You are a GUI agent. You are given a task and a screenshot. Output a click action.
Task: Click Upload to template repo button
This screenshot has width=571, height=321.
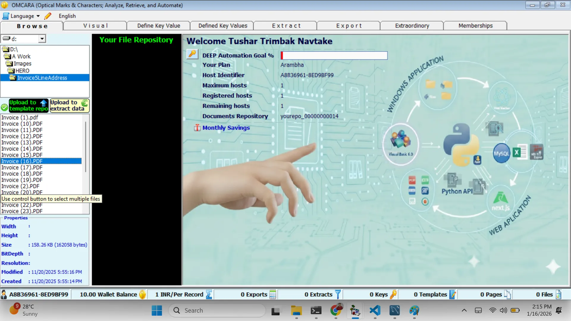tap(29, 106)
